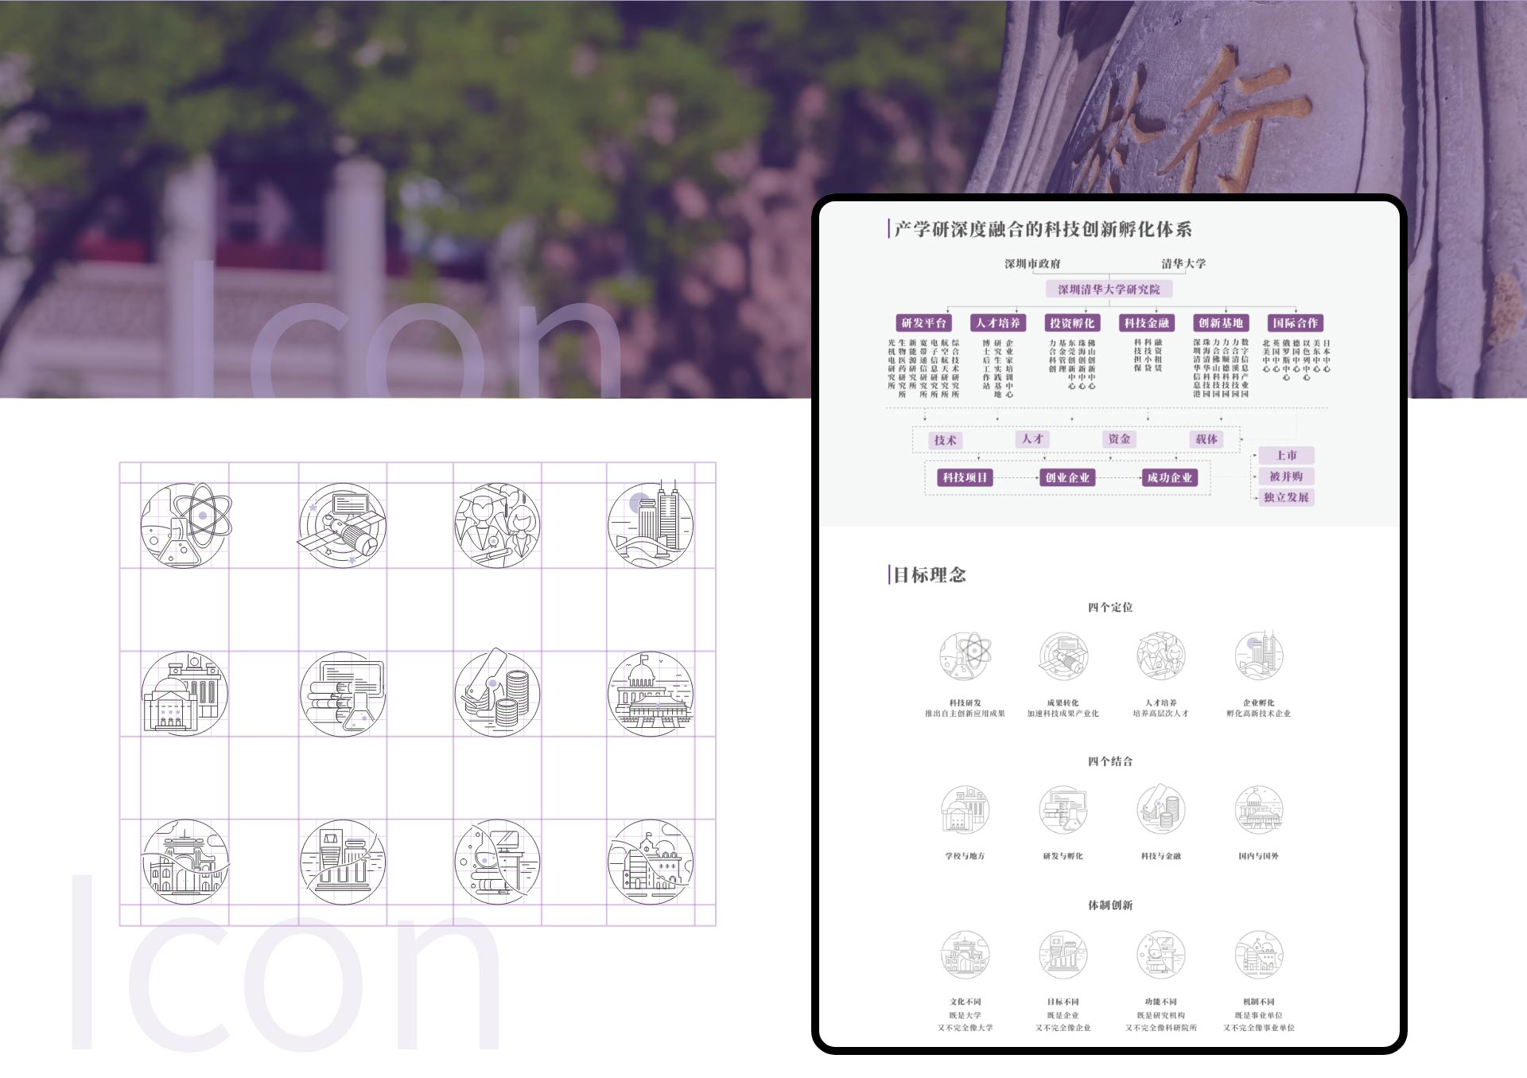Click the 上市 light purple box
This screenshot has width=1527, height=1078.
click(x=1286, y=455)
